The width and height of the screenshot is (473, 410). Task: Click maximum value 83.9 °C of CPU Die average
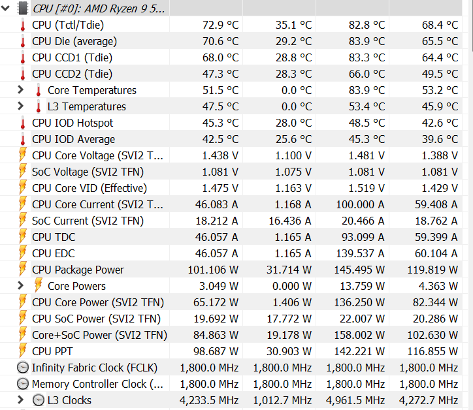367,41
